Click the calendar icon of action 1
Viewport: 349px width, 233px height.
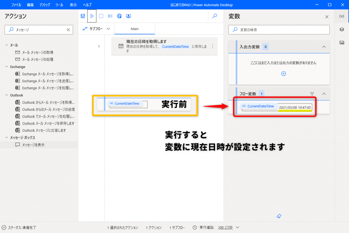(x=121, y=46)
